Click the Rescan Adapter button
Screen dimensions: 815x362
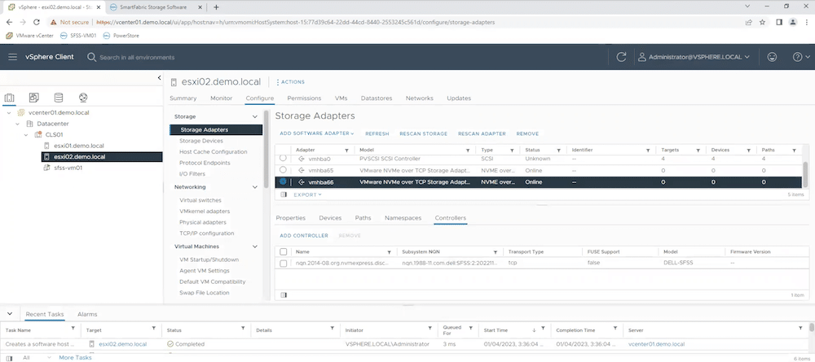point(482,133)
